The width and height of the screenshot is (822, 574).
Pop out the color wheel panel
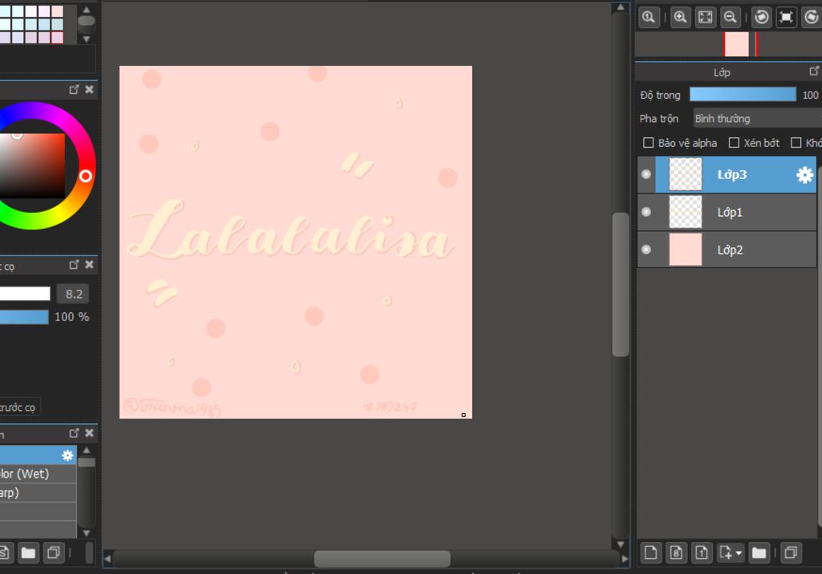click(74, 90)
